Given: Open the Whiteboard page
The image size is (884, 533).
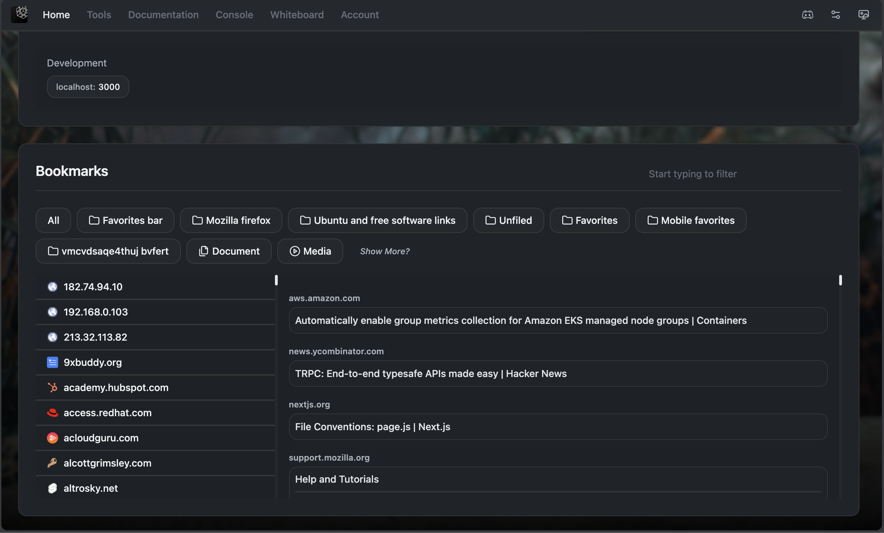Looking at the screenshot, I should 297,15.
